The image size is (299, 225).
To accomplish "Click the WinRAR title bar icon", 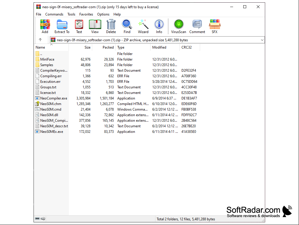I will 38,7.
